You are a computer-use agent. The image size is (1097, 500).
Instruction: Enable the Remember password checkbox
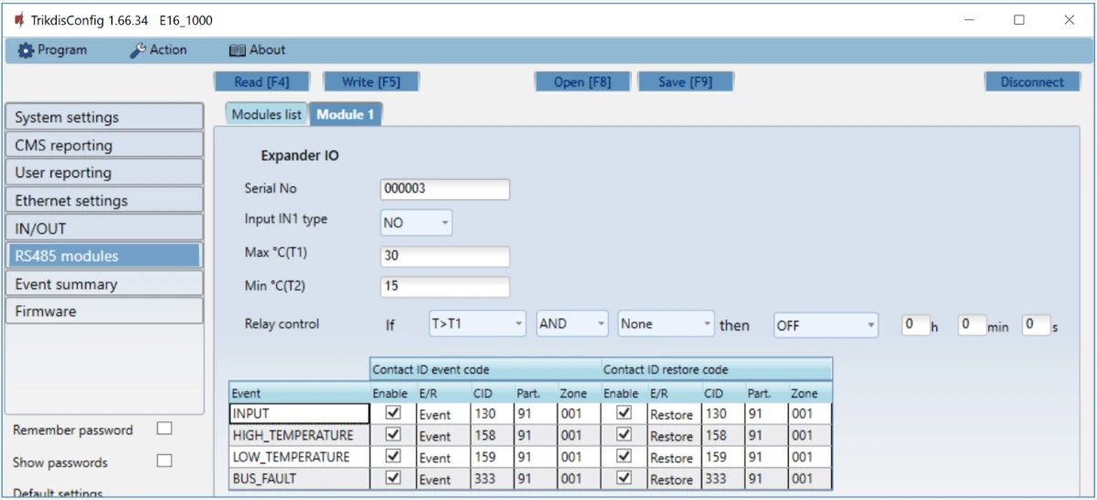pyautogui.click(x=165, y=429)
